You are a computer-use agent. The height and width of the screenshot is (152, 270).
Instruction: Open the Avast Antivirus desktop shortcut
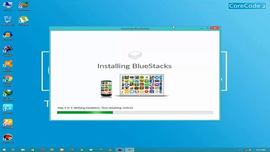click(8, 66)
